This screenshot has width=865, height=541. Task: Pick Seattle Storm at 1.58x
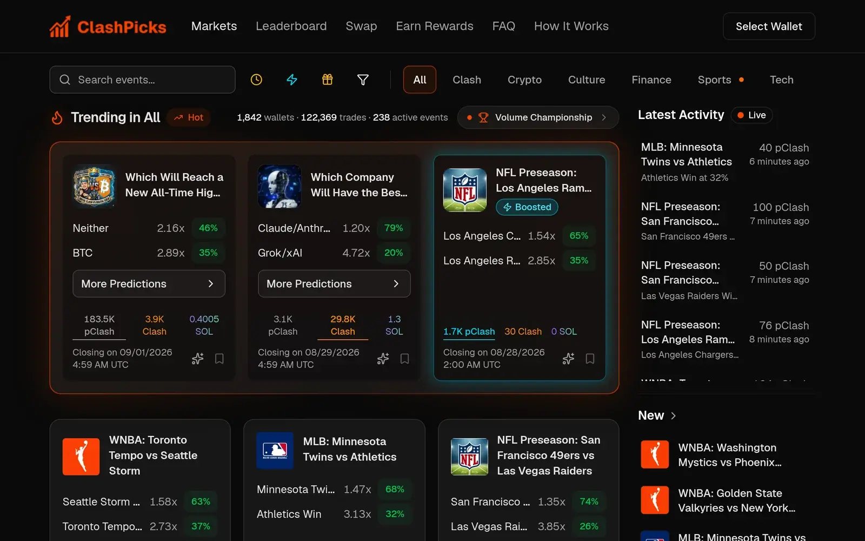click(x=140, y=502)
